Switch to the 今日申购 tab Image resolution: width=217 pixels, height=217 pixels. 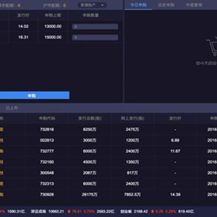pyautogui.click(x=138, y=5)
